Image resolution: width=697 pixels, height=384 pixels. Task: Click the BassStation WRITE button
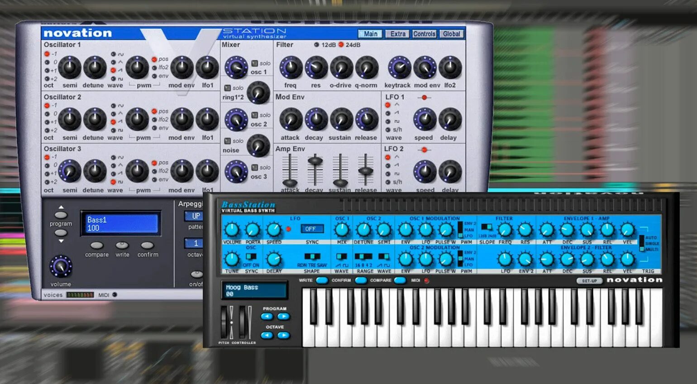(x=322, y=281)
